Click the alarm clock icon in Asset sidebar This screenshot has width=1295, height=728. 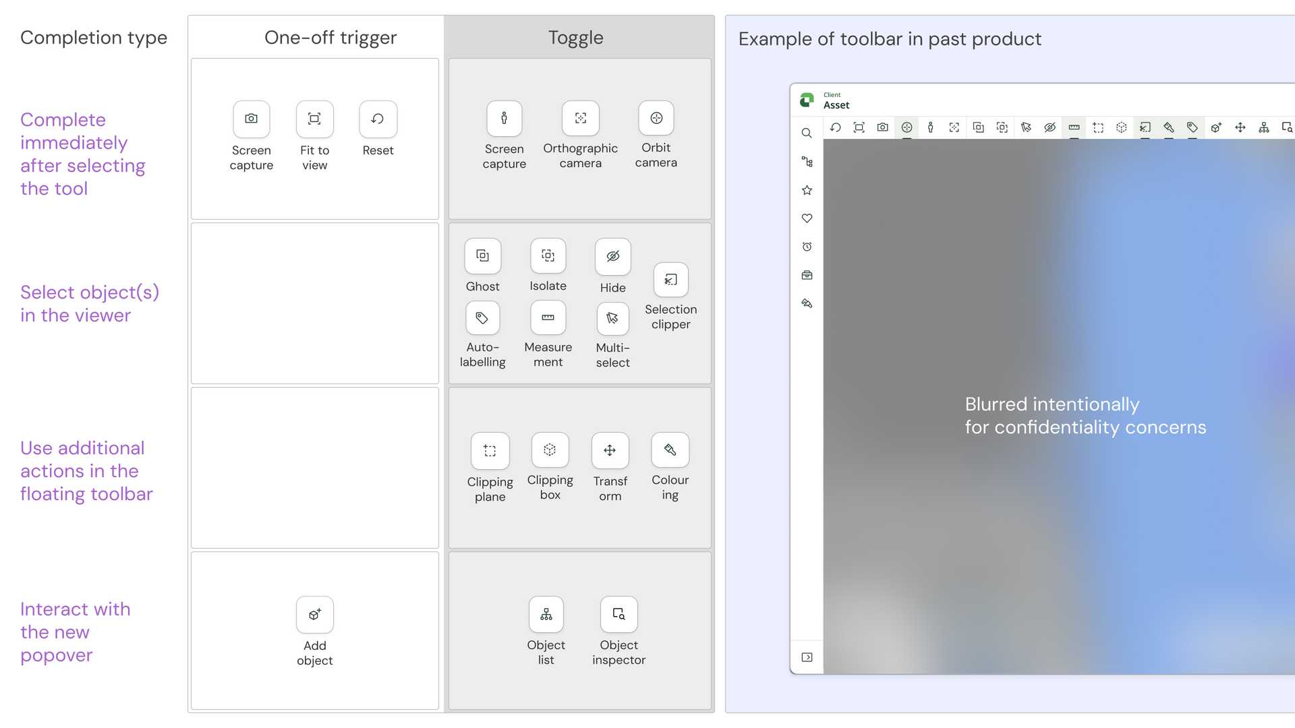(x=807, y=247)
